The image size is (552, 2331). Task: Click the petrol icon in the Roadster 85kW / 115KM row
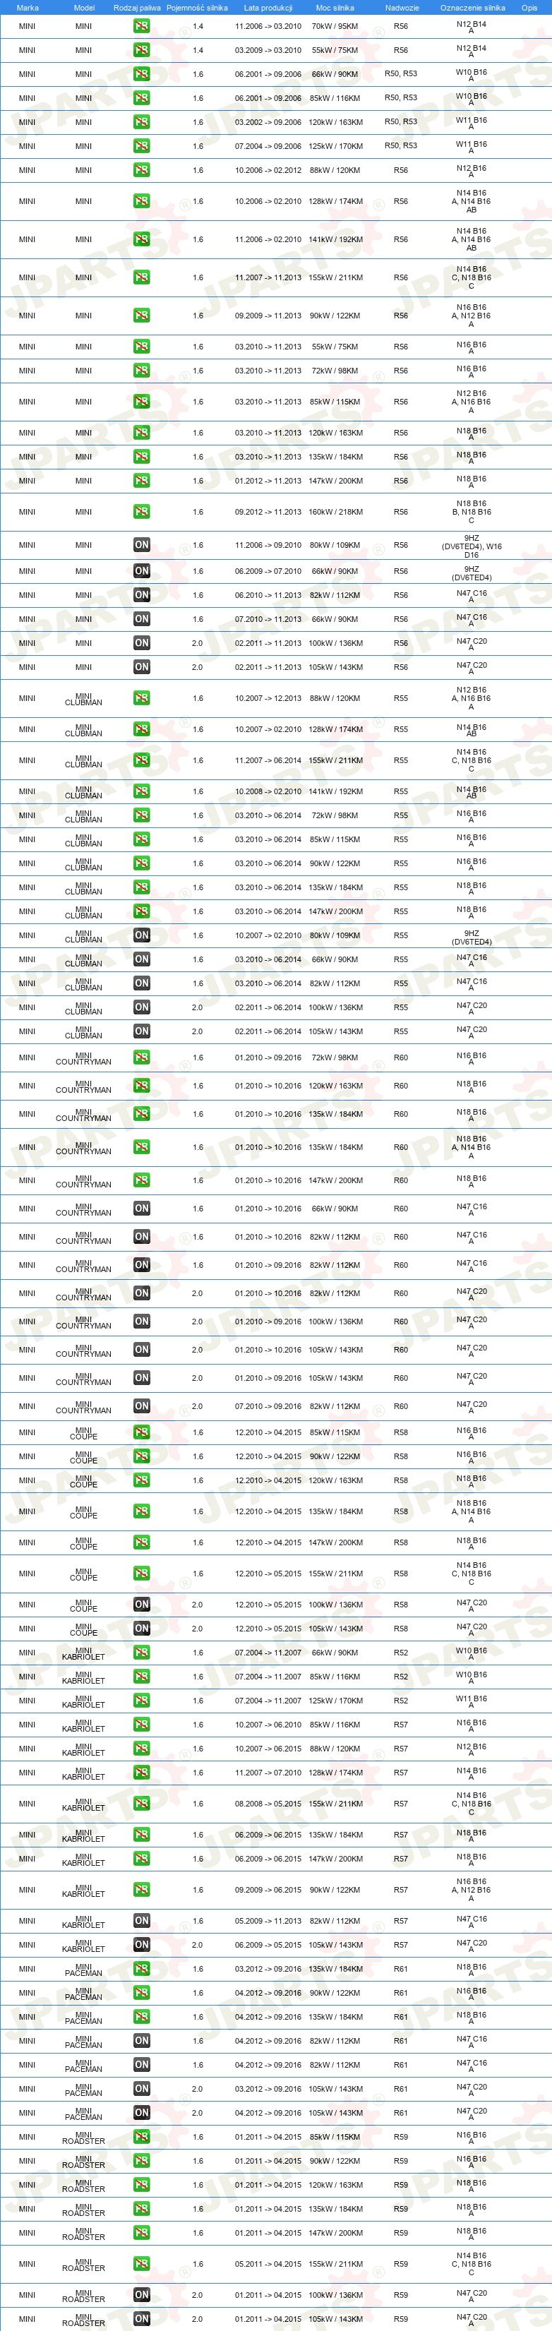(x=141, y=2138)
